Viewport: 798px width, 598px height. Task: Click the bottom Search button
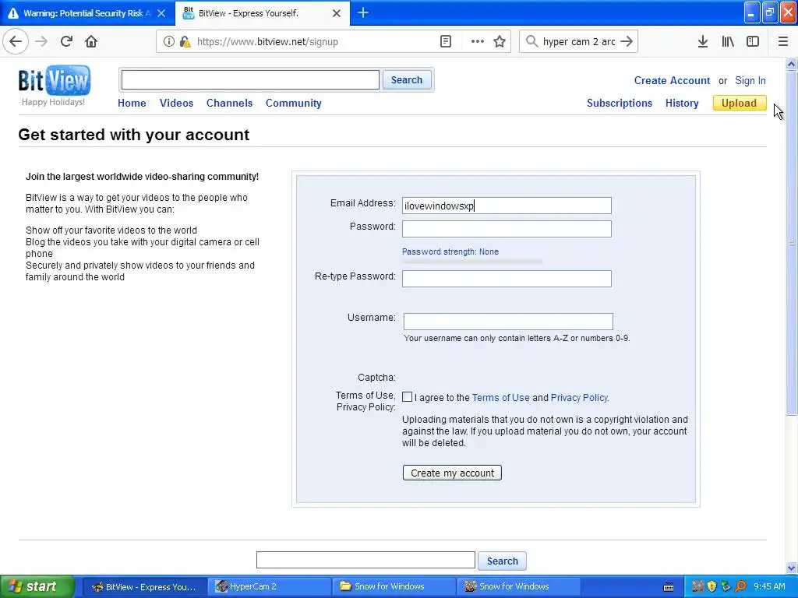(503, 561)
